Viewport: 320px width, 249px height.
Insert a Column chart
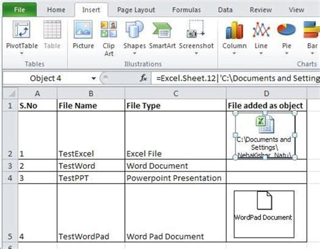[234, 30]
